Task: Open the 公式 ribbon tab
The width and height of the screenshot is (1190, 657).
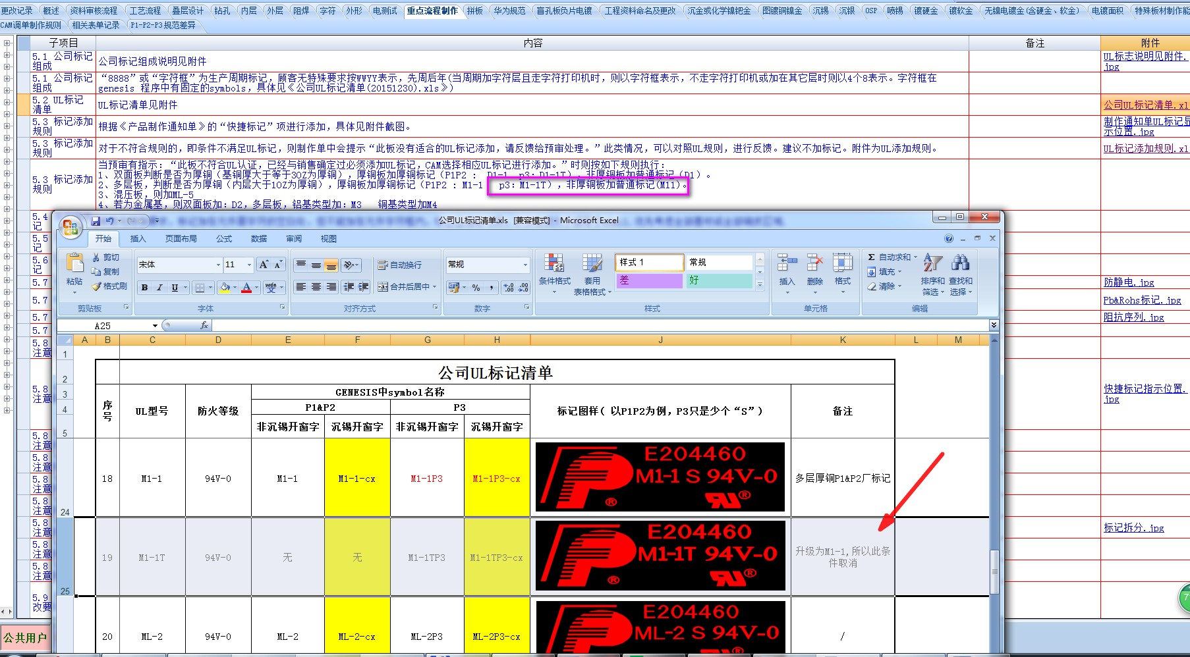Action: pyautogui.click(x=225, y=239)
